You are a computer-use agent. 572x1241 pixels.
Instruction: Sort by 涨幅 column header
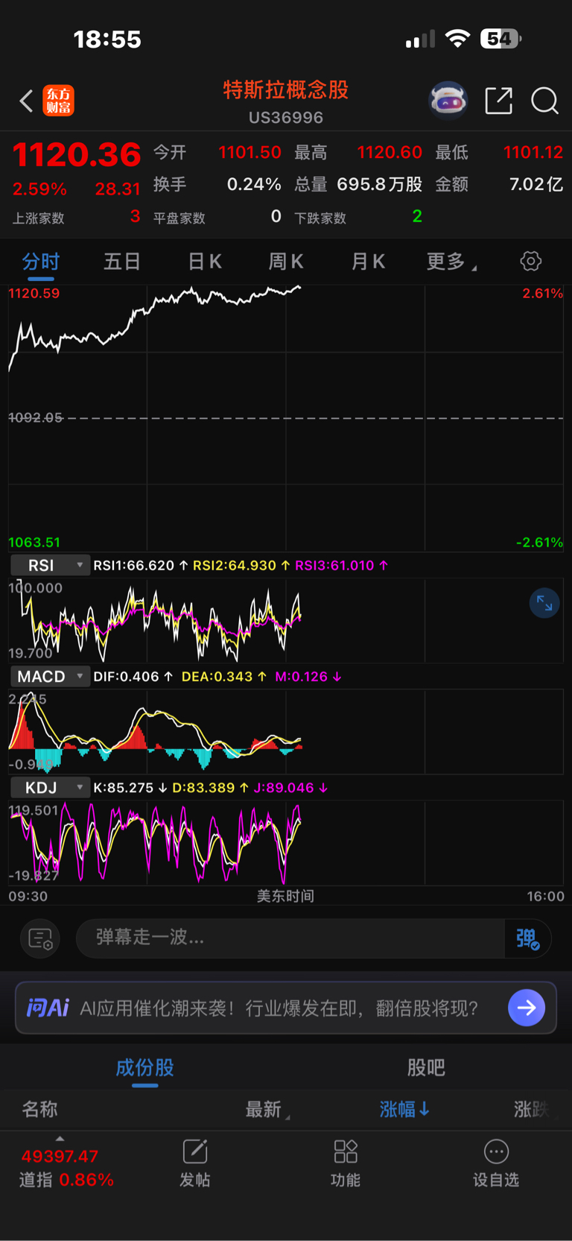click(x=404, y=1110)
